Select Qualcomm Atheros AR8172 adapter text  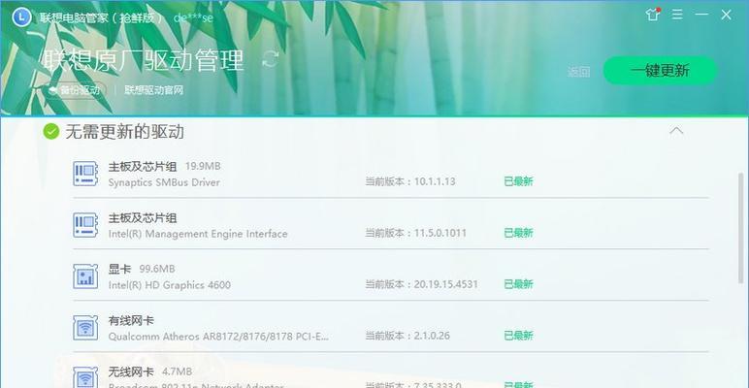tap(218, 336)
